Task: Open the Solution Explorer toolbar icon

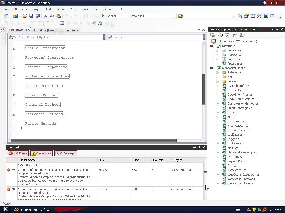Action: click(240, 16)
